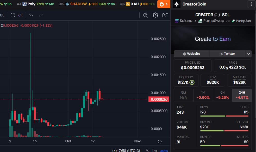Viewport: 256px width, 152px height.
Task: Take a chart snapshot with camera icon
Action: pyautogui.click(x=165, y=15)
